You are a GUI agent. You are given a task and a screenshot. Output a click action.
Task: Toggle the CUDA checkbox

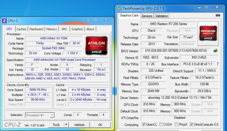pos(161,124)
